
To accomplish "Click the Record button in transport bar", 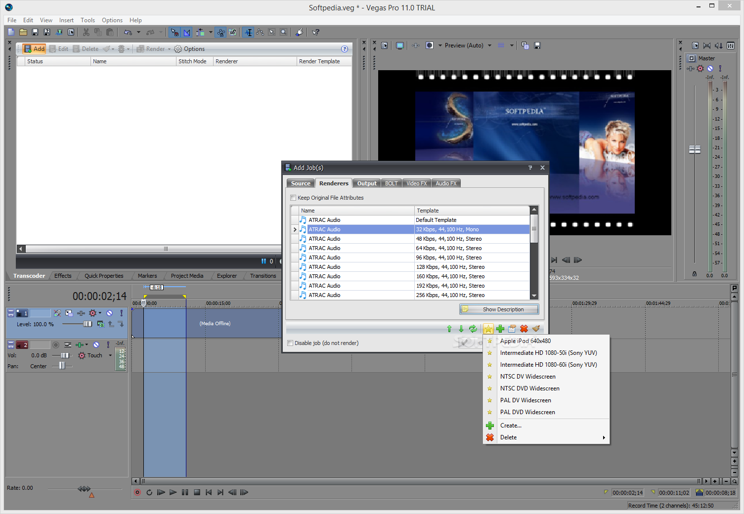I will point(137,492).
